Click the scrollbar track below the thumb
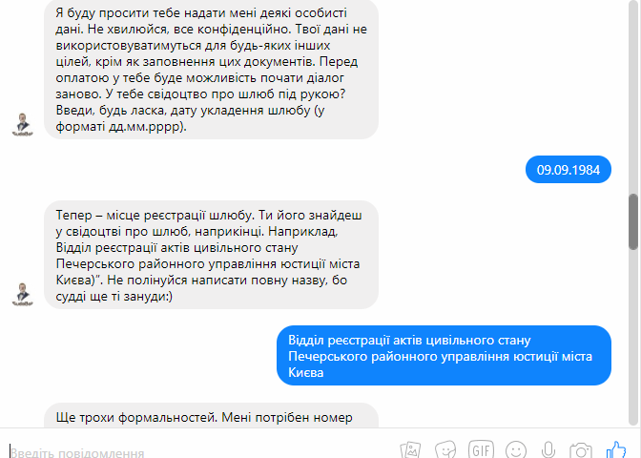Viewport: 641px width, 458px height. pos(633,335)
